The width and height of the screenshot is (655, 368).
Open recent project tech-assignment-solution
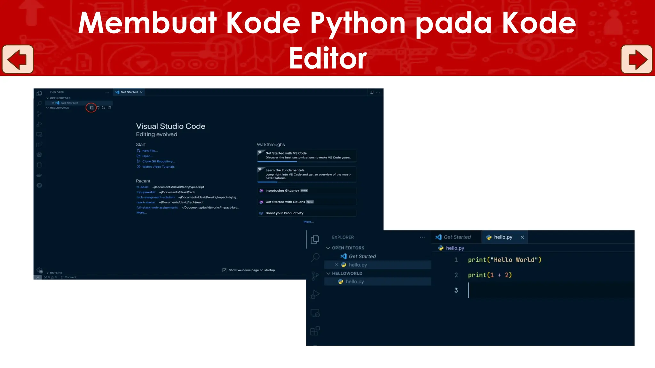click(155, 197)
